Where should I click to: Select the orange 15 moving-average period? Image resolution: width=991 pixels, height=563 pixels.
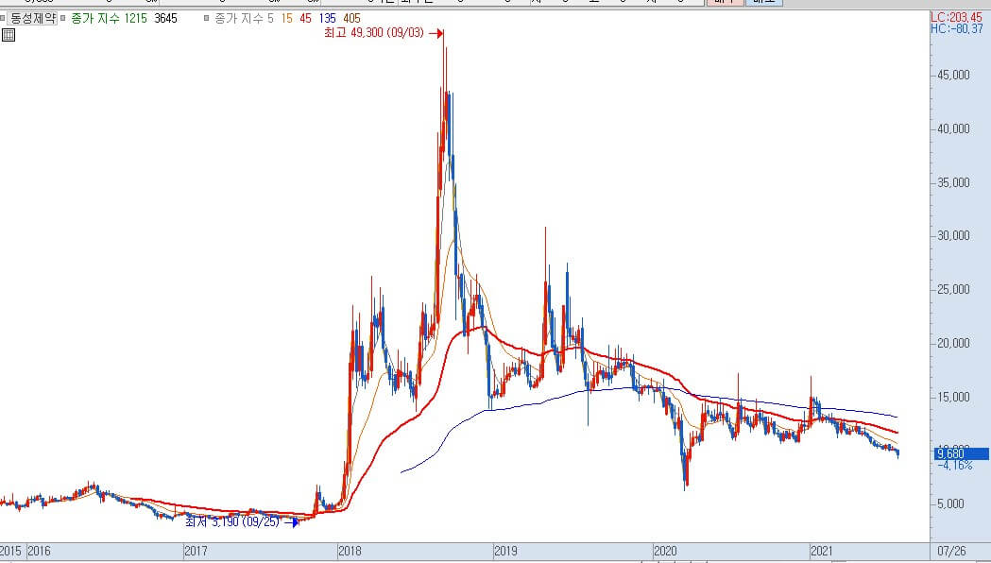287,18
